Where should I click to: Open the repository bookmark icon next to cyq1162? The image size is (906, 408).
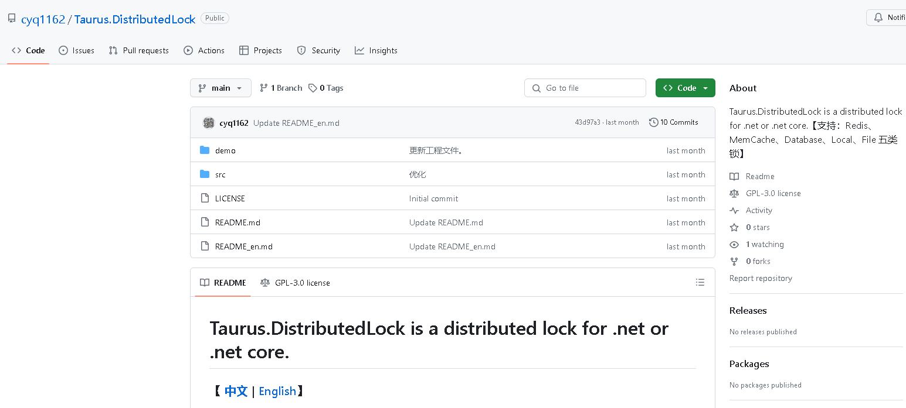coord(11,18)
